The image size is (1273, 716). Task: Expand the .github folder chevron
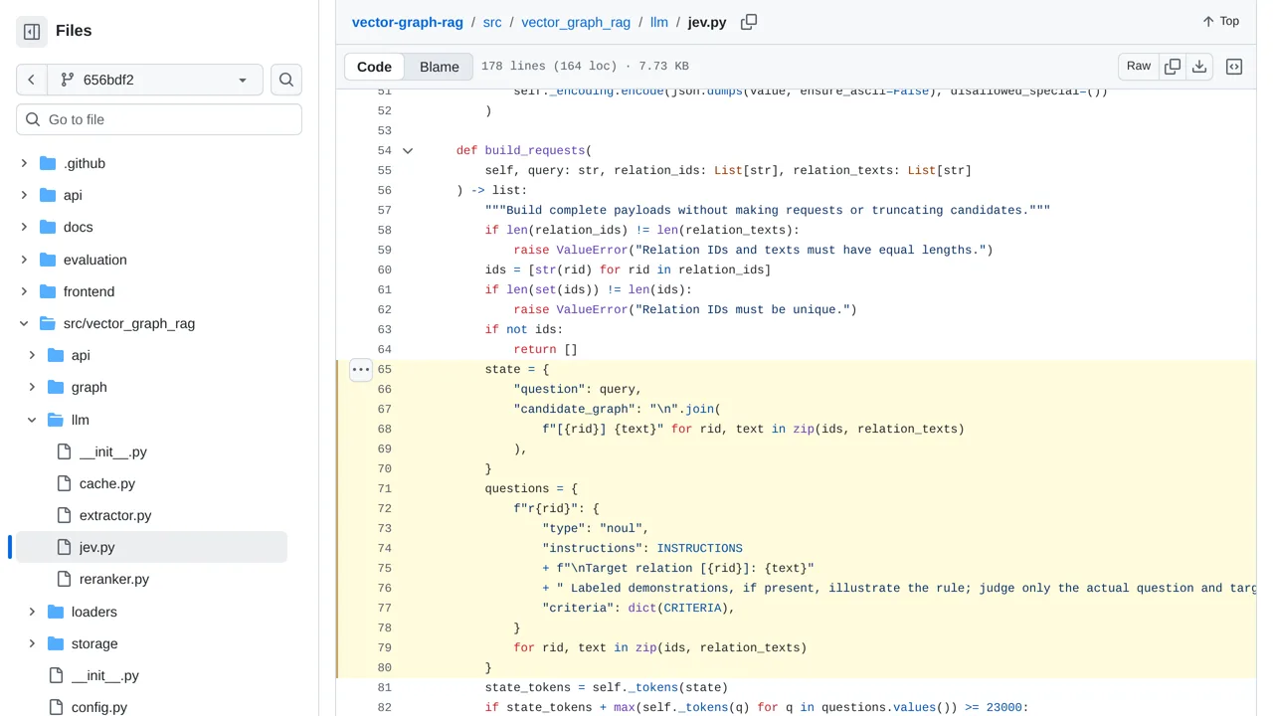tap(24, 163)
